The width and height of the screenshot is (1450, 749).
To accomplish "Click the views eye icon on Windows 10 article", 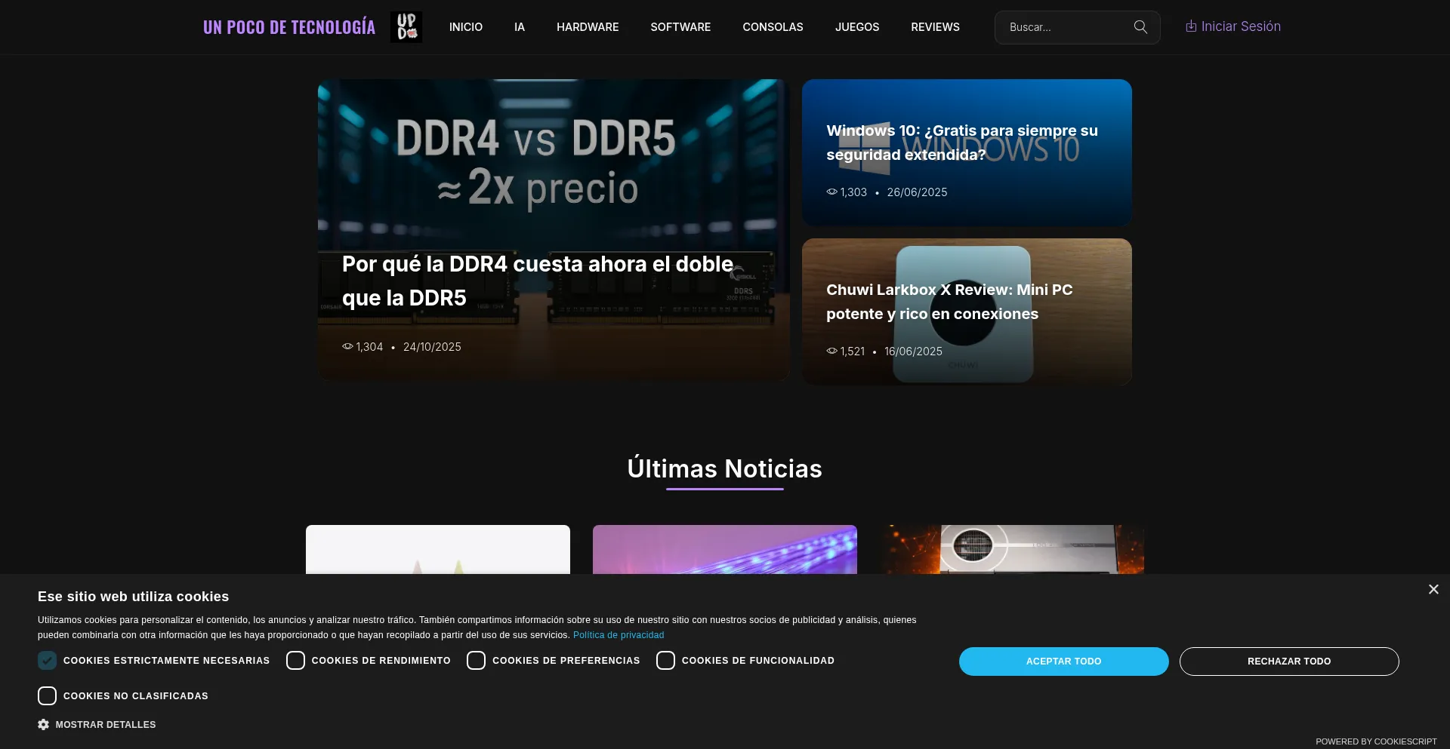I will coord(831,192).
